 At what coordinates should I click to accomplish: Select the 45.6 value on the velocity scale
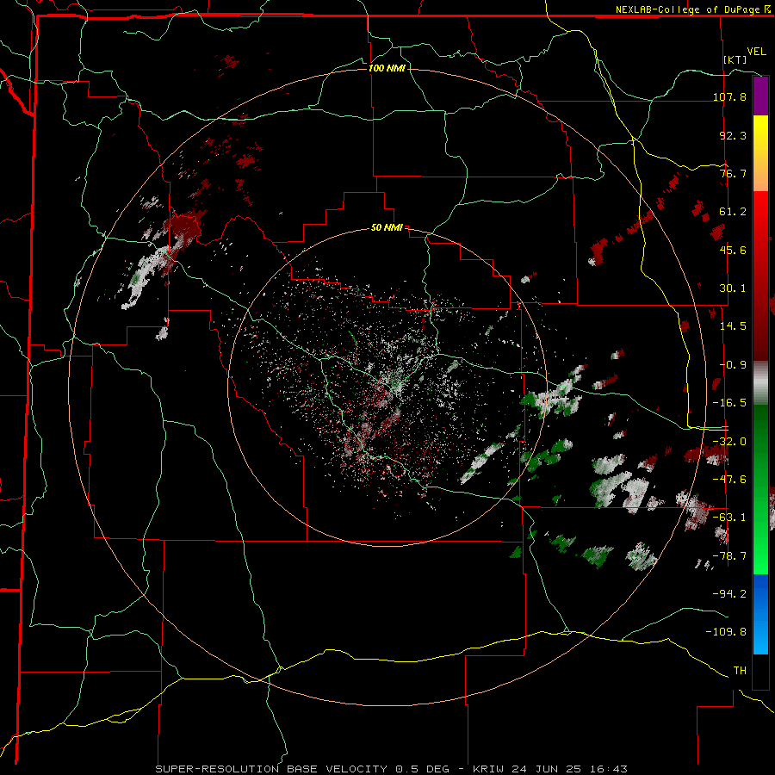point(733,250)
